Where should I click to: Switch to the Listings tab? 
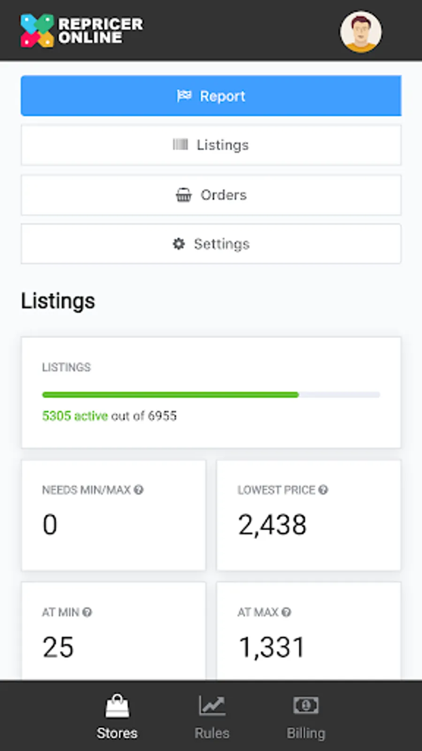click(211, 145)
